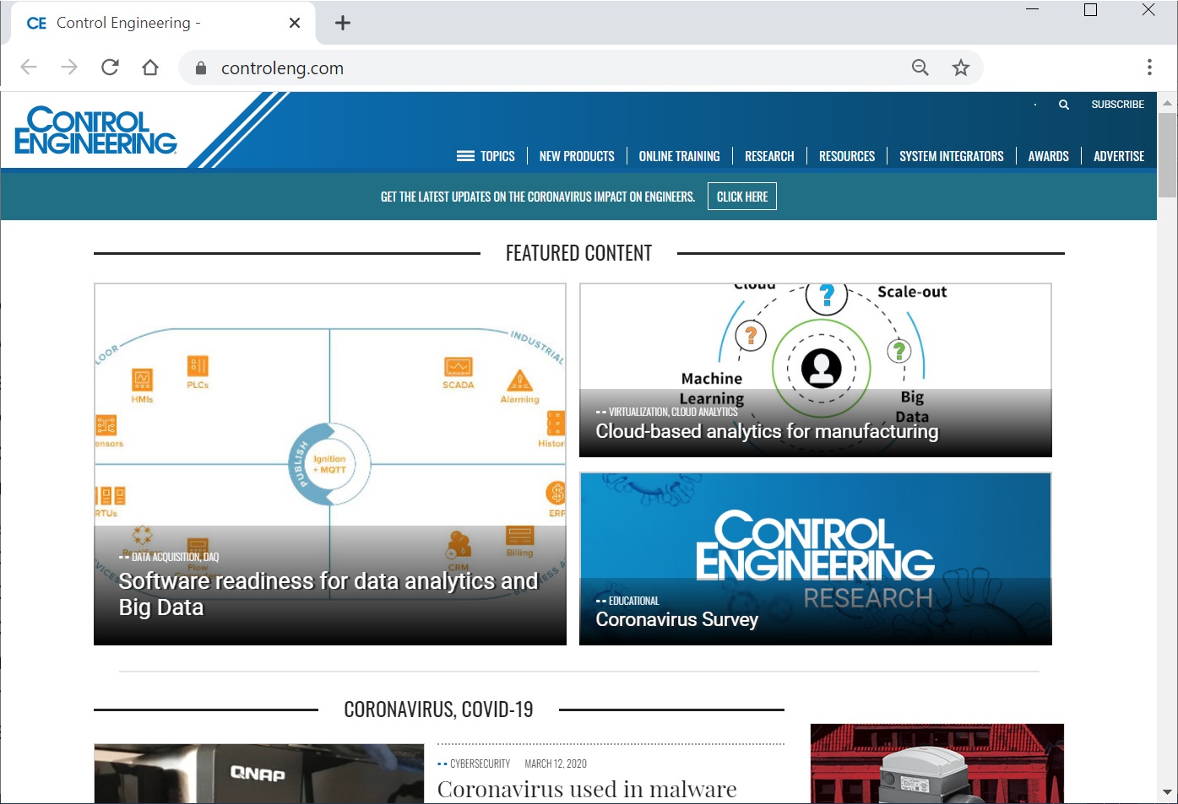Click the coronavirus Click Here button
Image resolution: width=1178 pixels, height=804 pixels.
[742, 197]
